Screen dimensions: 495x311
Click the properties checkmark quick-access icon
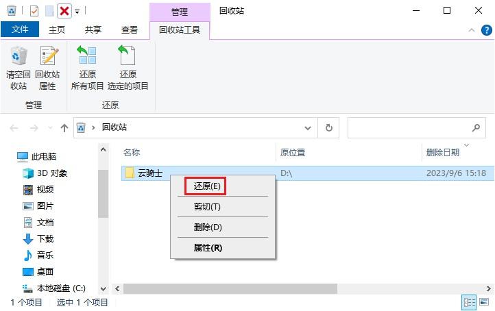[x=34, y=12]
